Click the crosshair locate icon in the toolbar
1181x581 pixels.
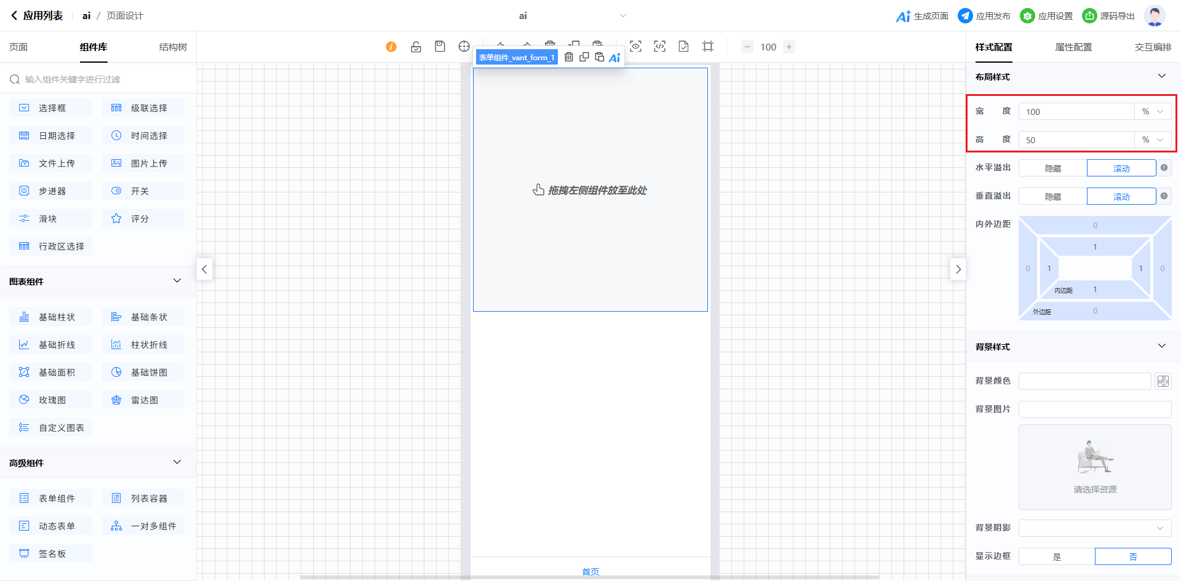(464, 47)
